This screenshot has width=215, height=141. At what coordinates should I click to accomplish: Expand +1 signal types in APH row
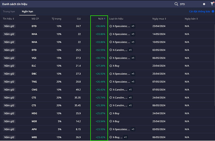pos(133,129)
